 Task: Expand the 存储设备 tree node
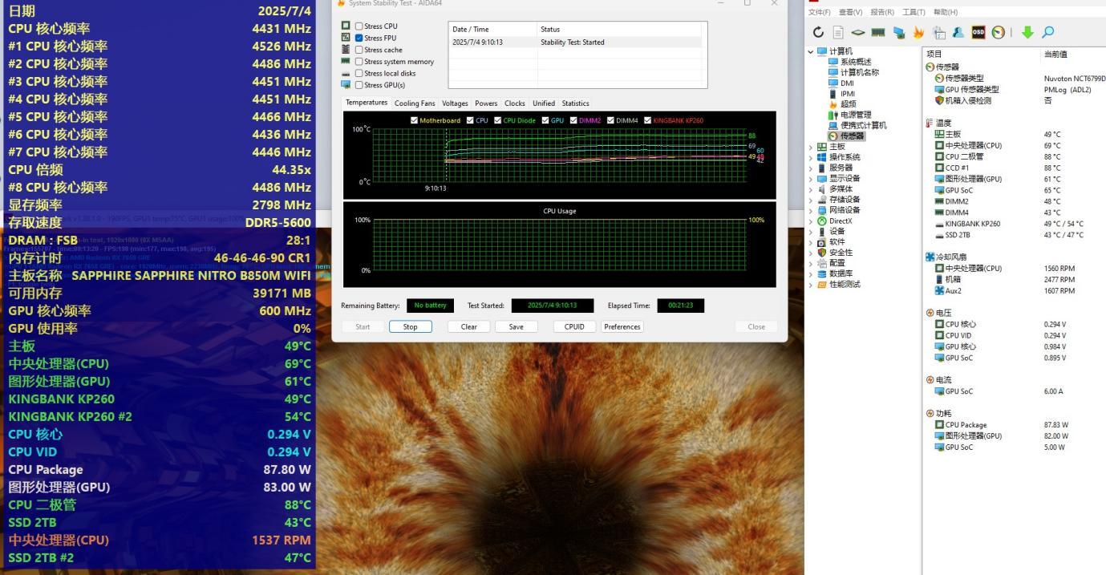[x=811, y=200]
